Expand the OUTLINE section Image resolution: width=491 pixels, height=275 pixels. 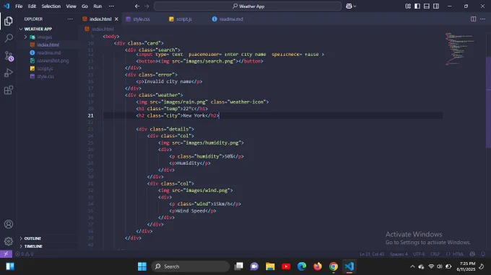(x=32, y=238)
